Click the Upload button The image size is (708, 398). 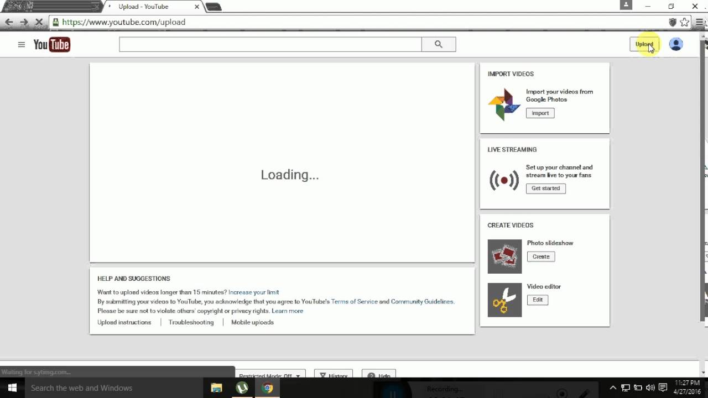click(x=644, y=44)
